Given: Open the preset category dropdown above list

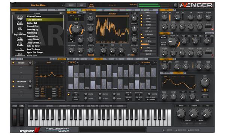Looking at the screenshot, I should (37, 13).
